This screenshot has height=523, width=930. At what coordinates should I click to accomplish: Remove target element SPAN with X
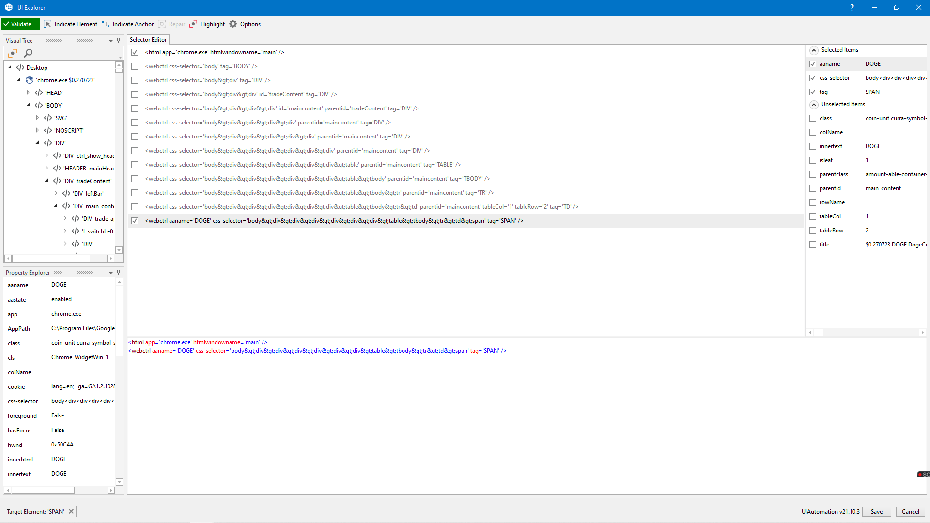71,511
